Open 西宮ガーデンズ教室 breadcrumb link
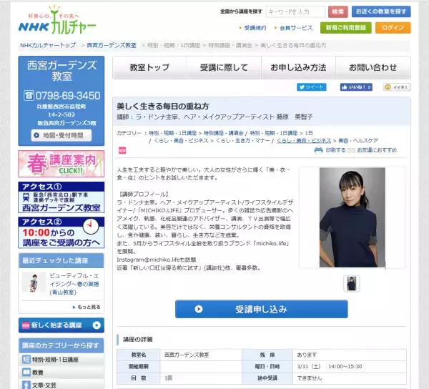Viewport: 429px width, 389px height. 112,46
